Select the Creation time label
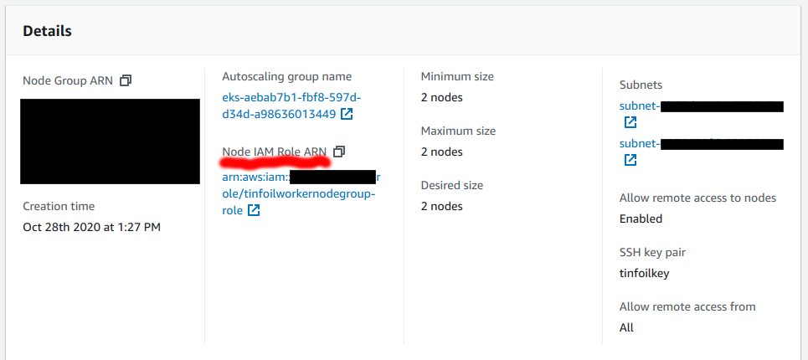The height and width of the screenshot is (360, 808). (59, 206)
